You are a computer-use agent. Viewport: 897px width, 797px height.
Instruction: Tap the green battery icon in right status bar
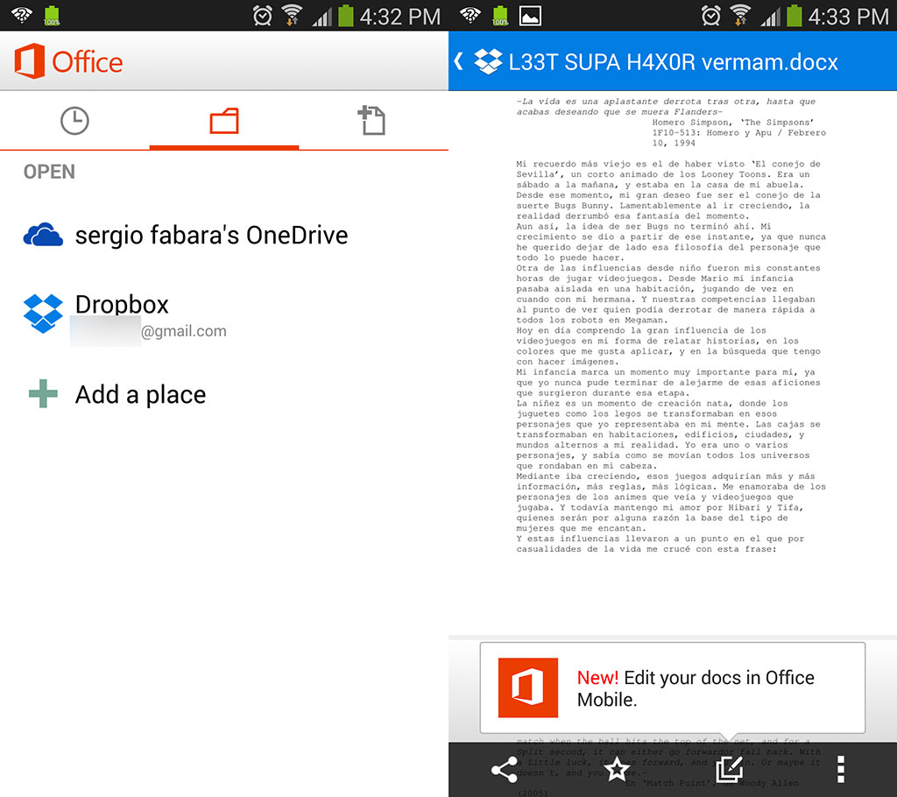point(794,16)
